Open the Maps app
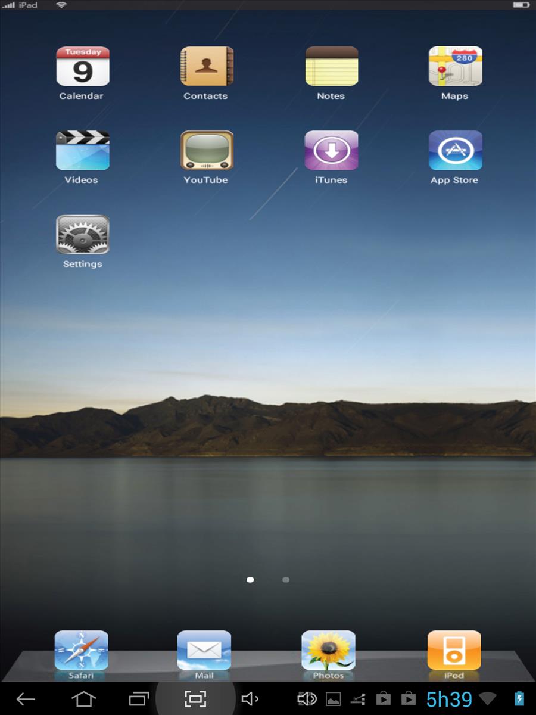This screenshot has width=536, height=715. [456, 67]
